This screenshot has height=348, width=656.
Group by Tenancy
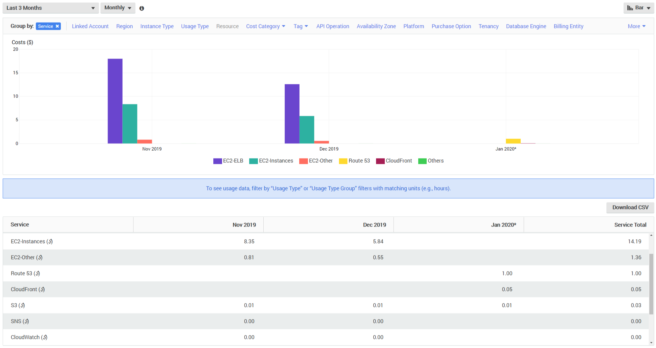(488, 26)
